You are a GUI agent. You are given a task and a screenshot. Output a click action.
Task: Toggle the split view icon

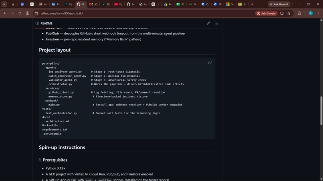point(27,13)
